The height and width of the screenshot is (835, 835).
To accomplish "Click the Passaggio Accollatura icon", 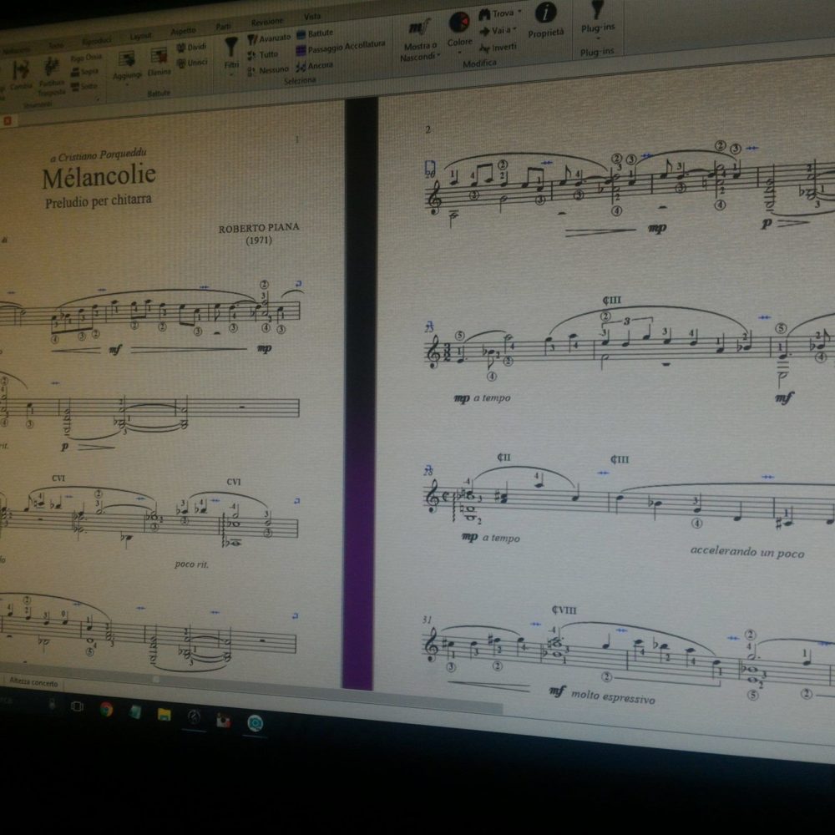I will pyautogui.click(x=301, y=51).
